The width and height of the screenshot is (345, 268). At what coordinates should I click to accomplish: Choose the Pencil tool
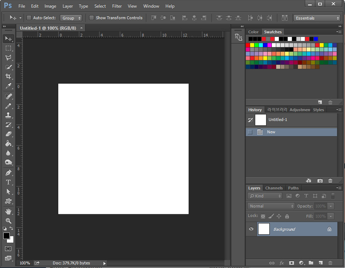click(x=8, y=106)
